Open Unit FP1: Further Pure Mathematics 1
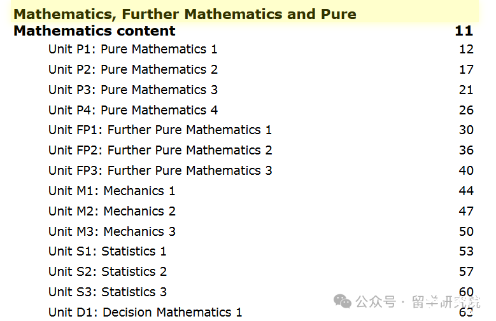The width and height of the screenshot is (496, 321). (x=160, y=130)
